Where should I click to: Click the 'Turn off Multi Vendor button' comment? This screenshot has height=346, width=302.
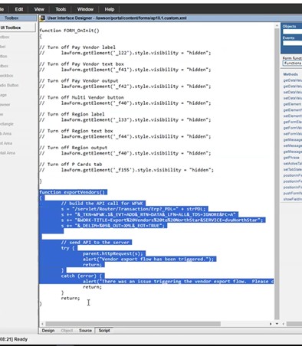click(82, 97)
